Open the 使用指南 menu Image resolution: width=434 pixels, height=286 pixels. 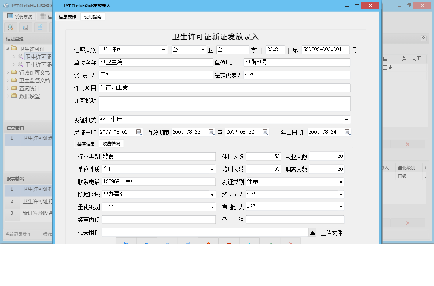(x=92, y=17)
